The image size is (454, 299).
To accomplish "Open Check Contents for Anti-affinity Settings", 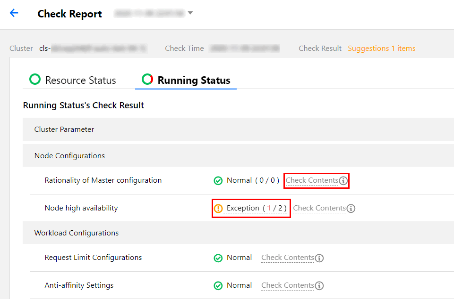I will coord(287,285).
